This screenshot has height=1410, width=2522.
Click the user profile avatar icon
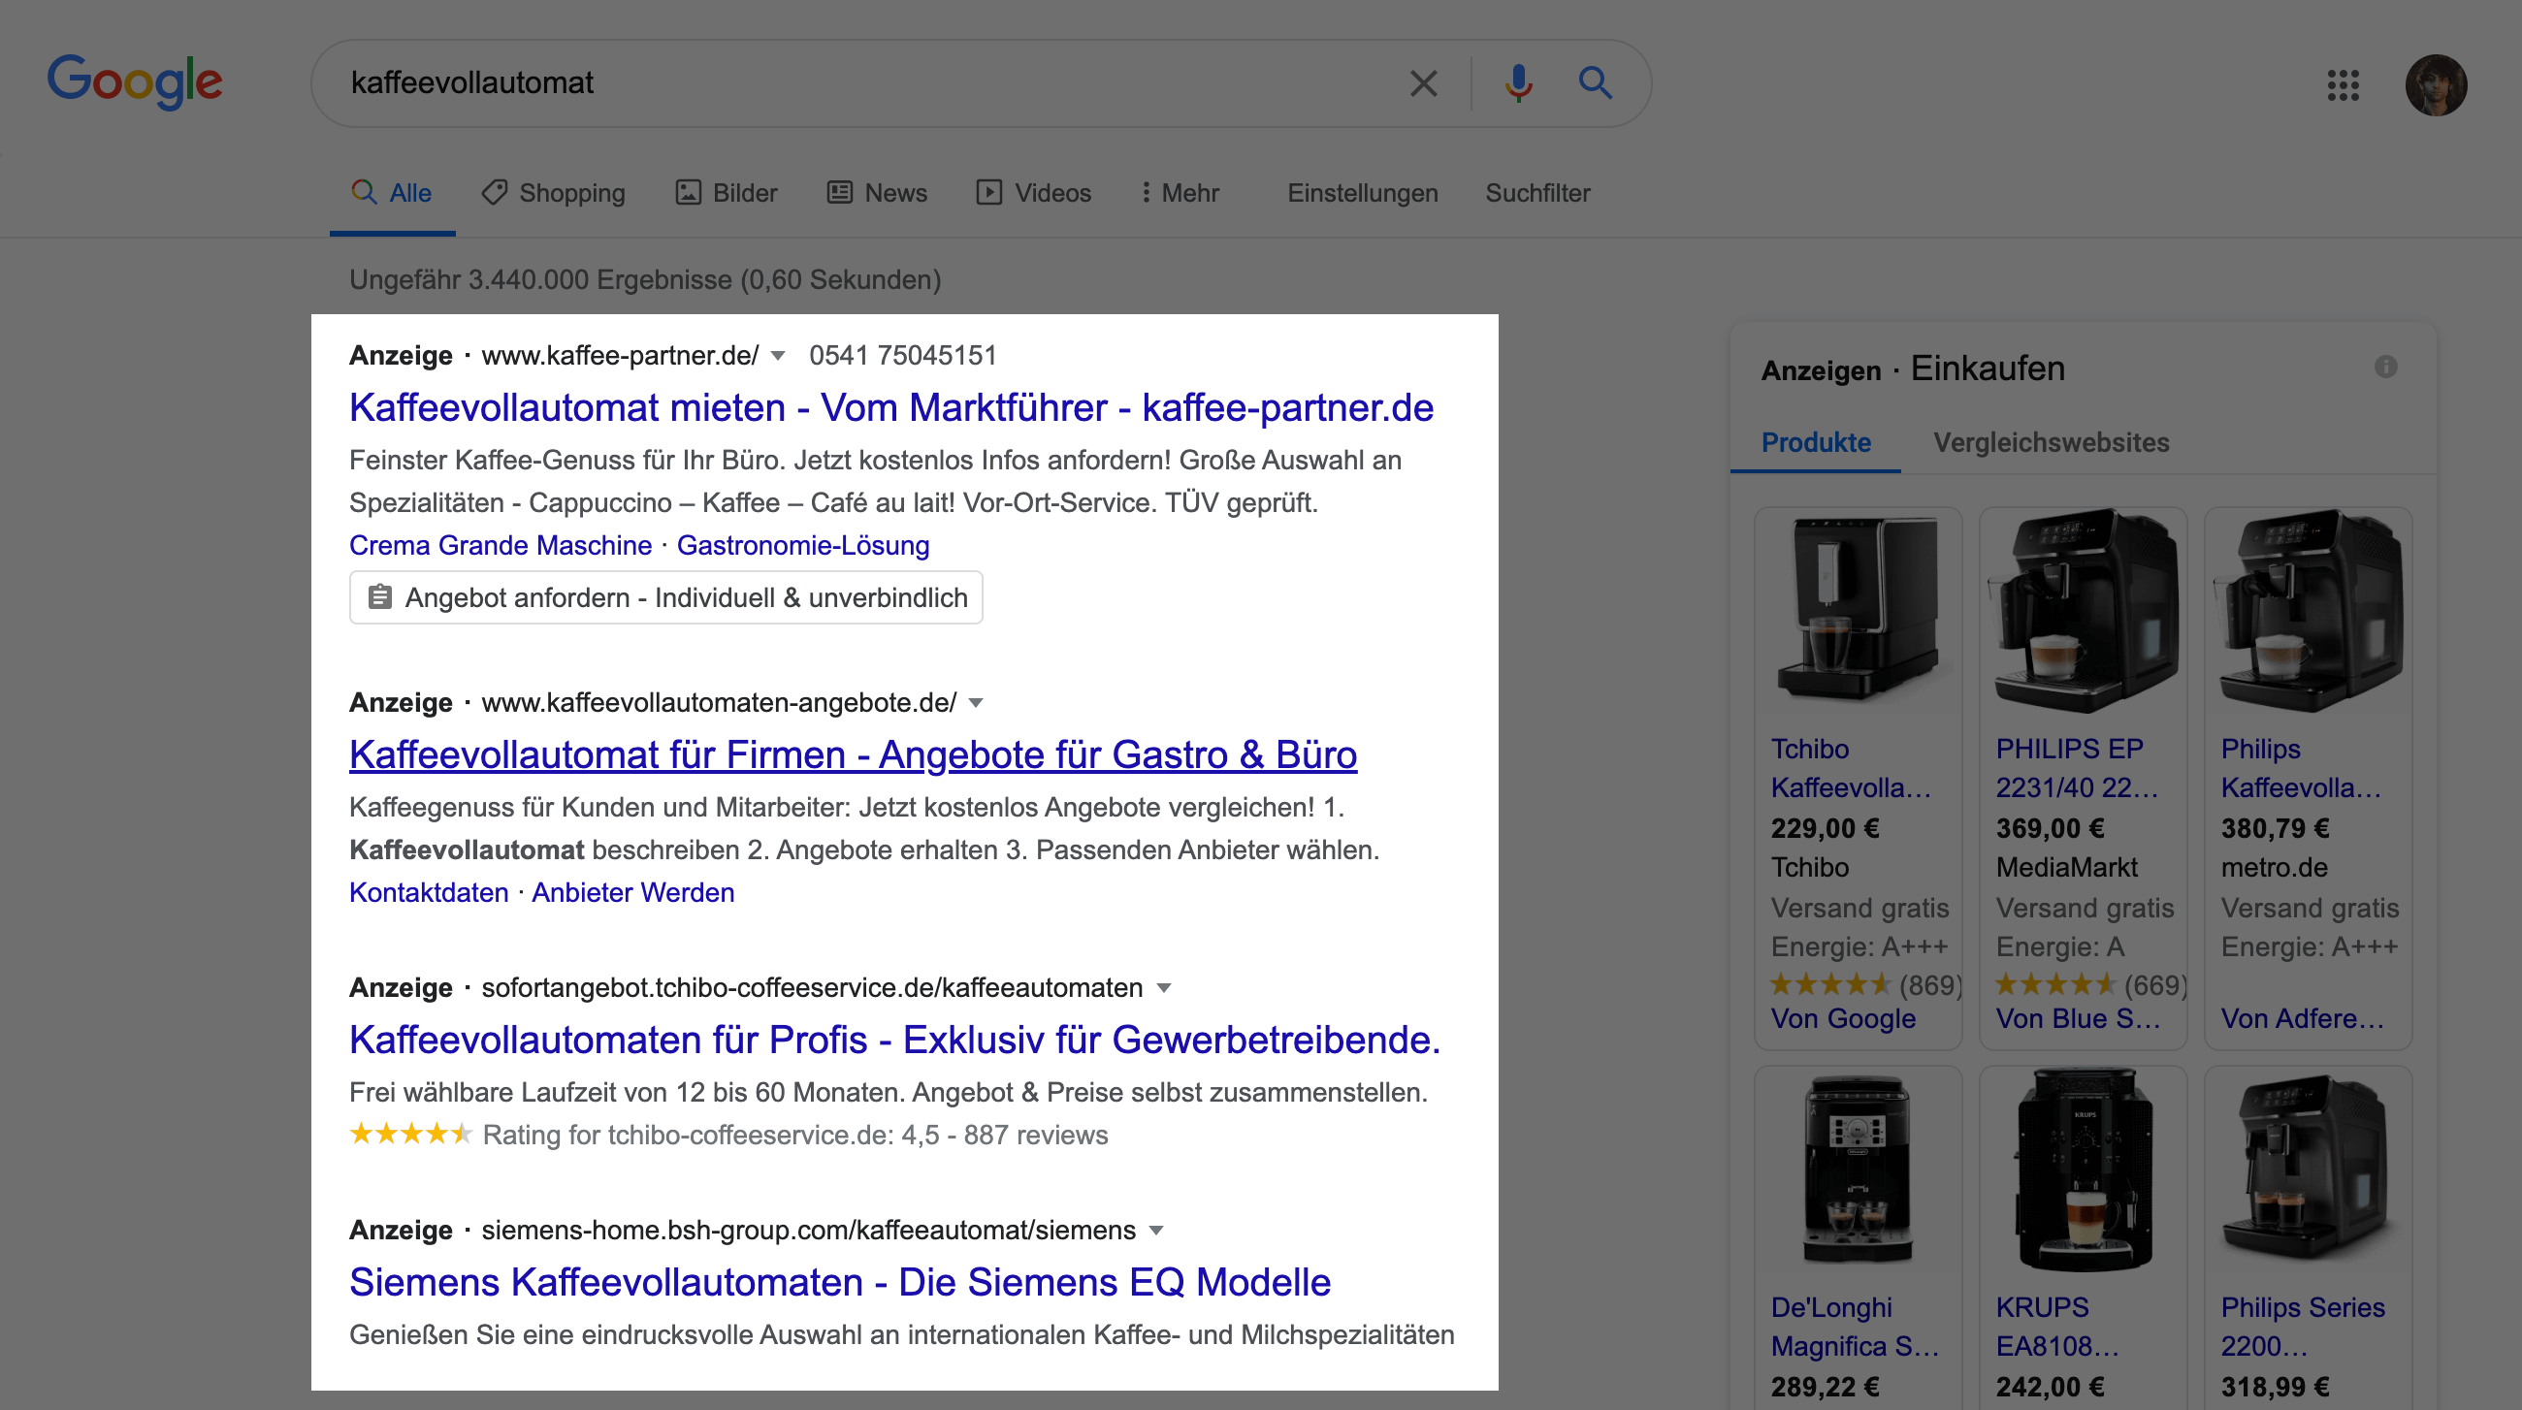(2441, 81)
